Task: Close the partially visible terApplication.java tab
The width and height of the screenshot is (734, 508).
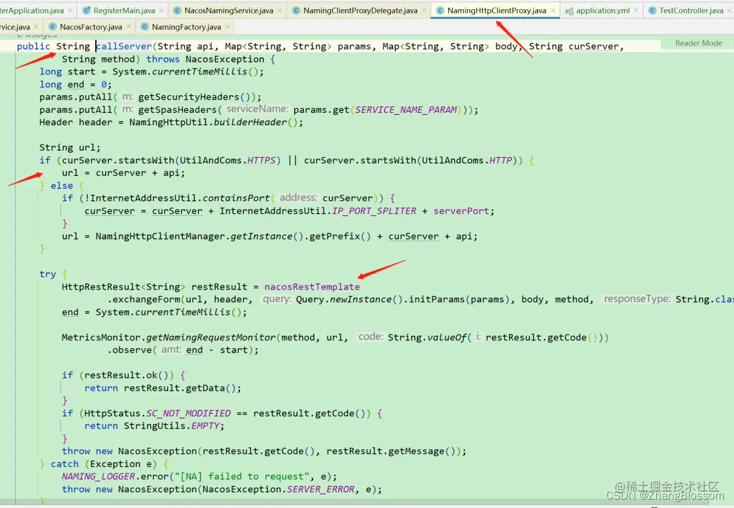Action: pyautogui.click(x=70, y=10)
